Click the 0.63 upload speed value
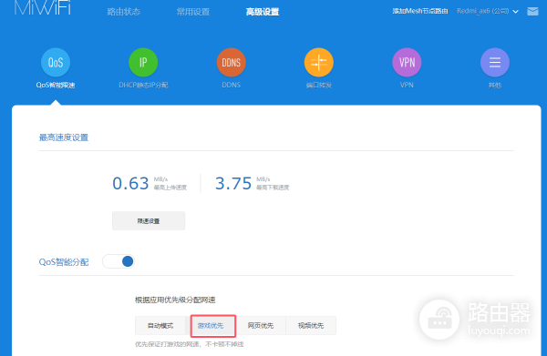The height and width of the screenshot is (356, 547). point(130,183)
